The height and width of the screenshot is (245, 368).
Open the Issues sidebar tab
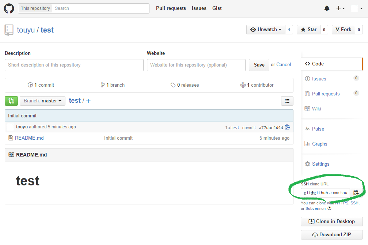coord(331,79)
